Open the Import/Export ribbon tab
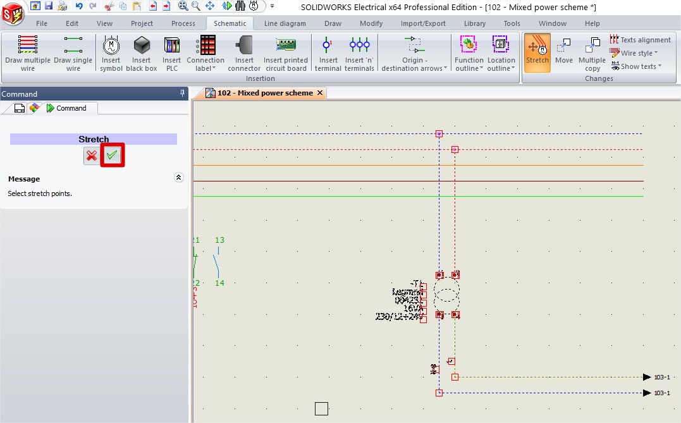Viewport: 681px width, 423px height. 423,23
